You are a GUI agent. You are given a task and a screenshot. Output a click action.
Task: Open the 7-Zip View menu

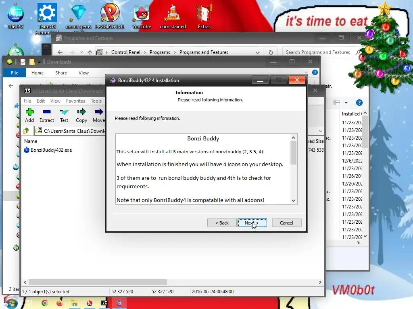coord(55,101)
